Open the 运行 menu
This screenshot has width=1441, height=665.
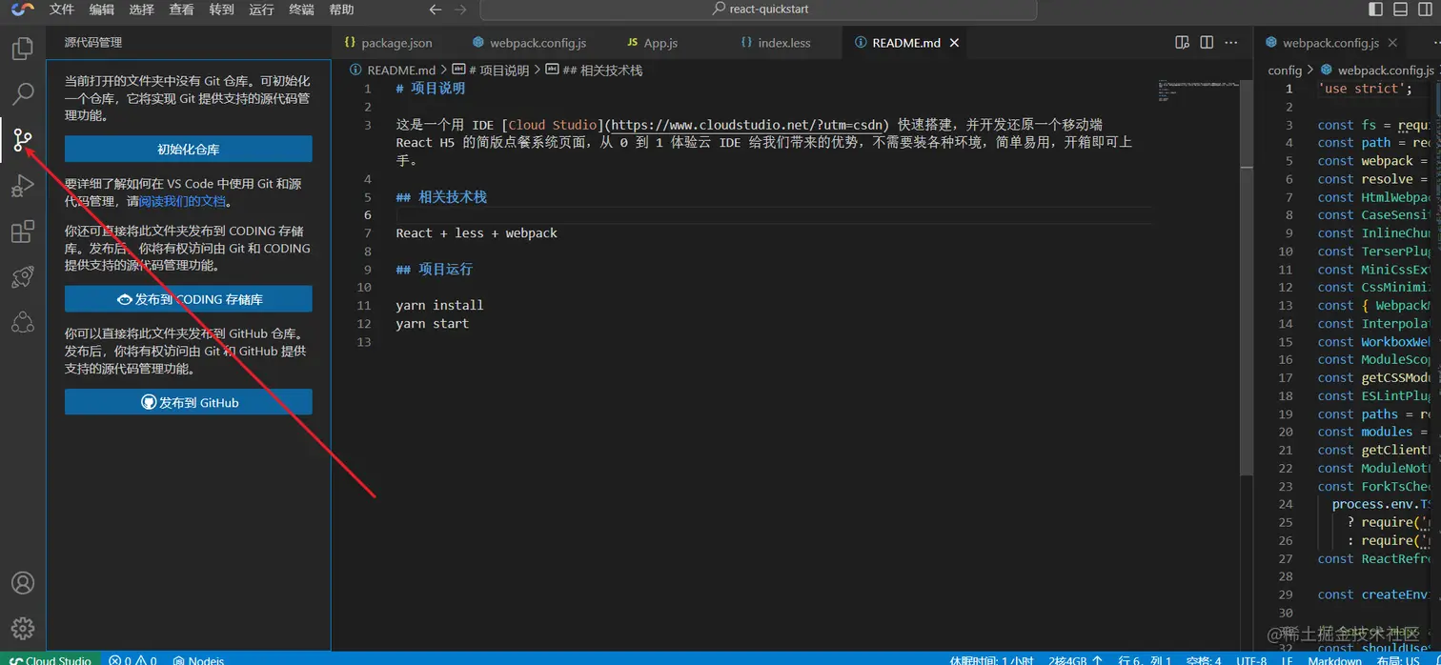pyautogui.click(x=261, y=10)
